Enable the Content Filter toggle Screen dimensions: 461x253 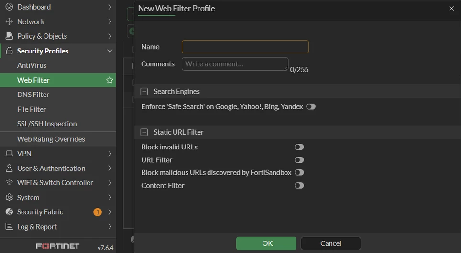coord(299,186)
